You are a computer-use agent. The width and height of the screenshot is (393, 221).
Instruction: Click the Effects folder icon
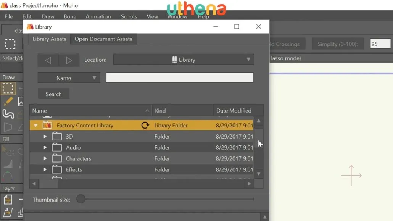[56, 169]
